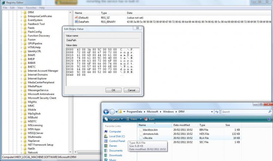
Task: Click the Local Disk (C) drive icon
Action: (x=106, y=136)
